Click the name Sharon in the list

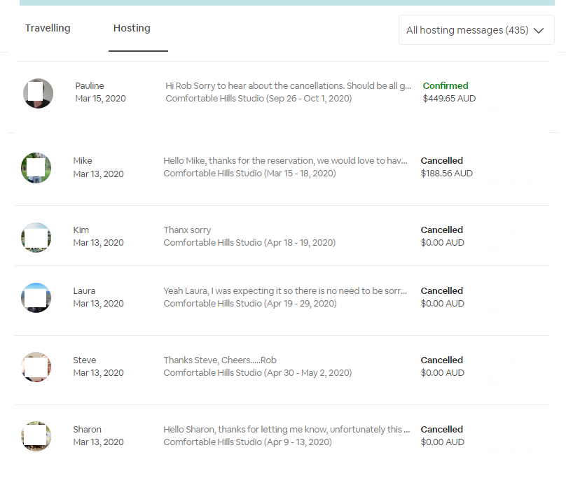[x=87, y=430]
